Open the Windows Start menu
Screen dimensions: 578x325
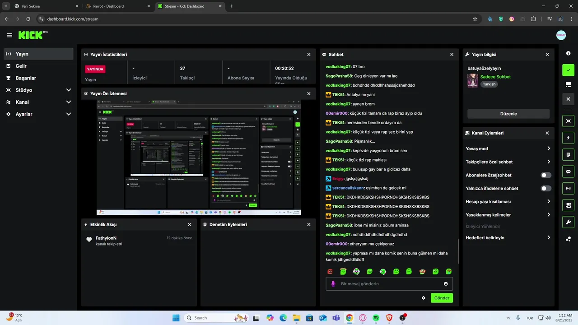click(x=176, y=318)
